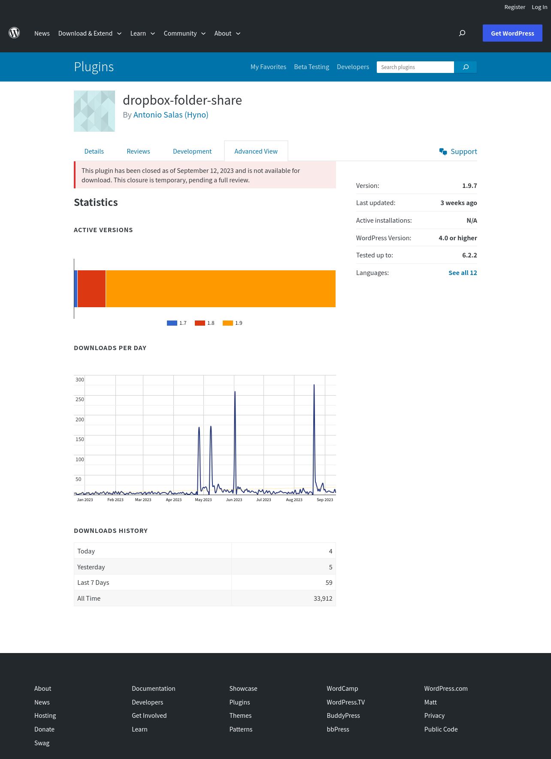Click the Log In link
This screenshot has height=759, width=551.
pos(539,7)
